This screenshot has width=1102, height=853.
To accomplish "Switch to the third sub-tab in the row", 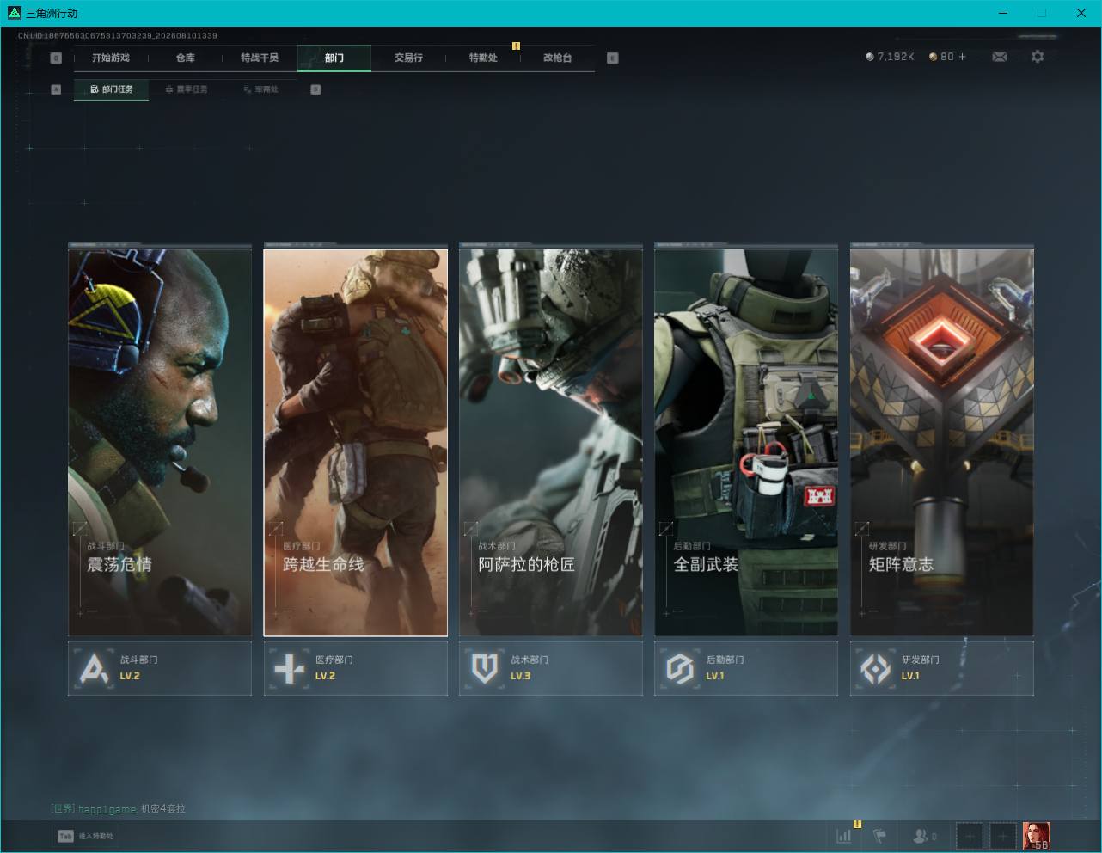I will pos(260,89).
